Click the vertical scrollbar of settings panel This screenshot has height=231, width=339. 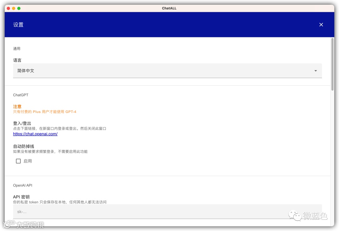pos(332,64)
